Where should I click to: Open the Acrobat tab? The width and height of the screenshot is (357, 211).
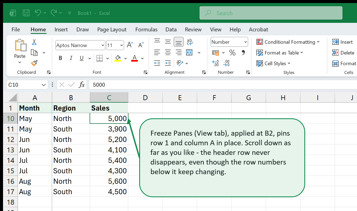tap(259, 29)
